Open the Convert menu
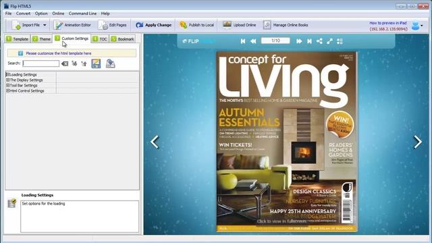This screenshot has height=243, width=432. tap(23, 13)
